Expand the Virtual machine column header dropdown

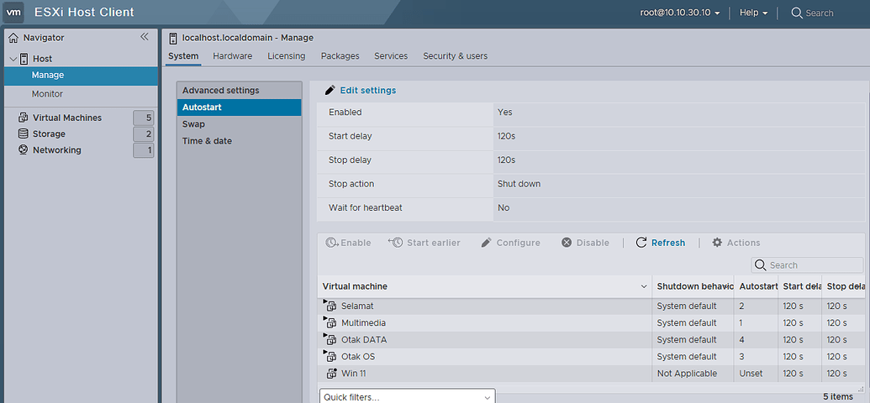coord(644,286)
